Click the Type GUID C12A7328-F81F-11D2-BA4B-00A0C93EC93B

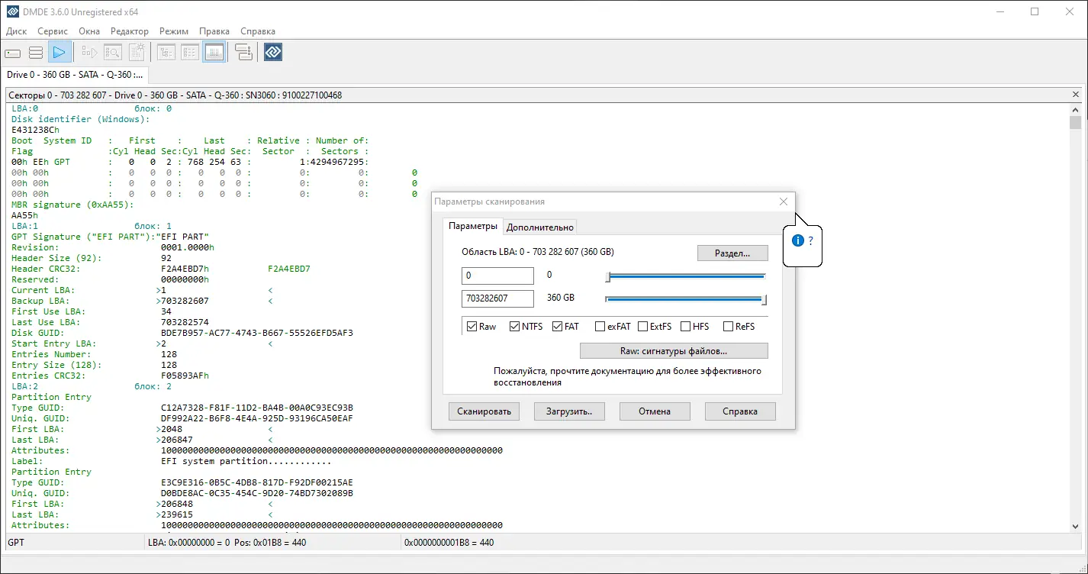[257, 408]
